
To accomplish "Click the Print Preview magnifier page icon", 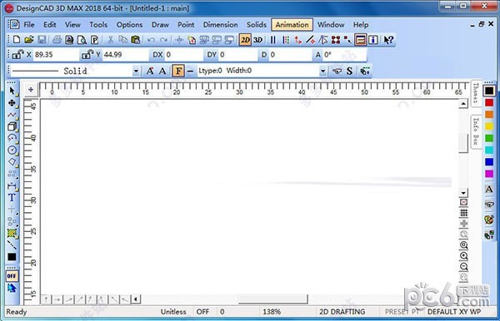I will [82, 40].
